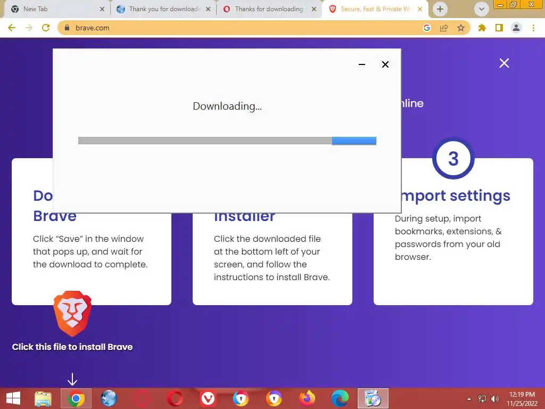Screen dimensions: 545x409
Task: Open the Chrome profile avatar menu
Action: tap(516, 28)
